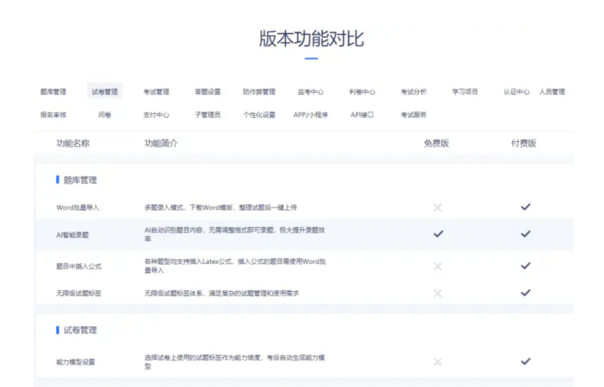Click the 试卷管理 section heading in the table
Image resolution: width=604 pixels, height=387 pixels.
(x=80, y=330)
